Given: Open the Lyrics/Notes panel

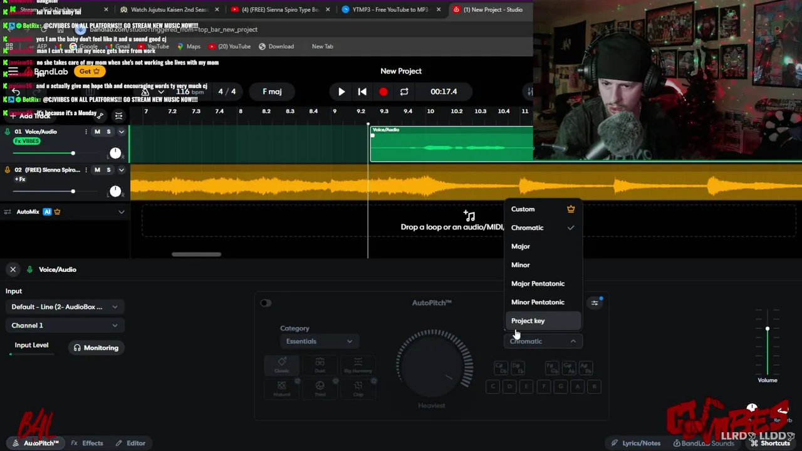Looking at the screenshot, I should click(636, 443).
